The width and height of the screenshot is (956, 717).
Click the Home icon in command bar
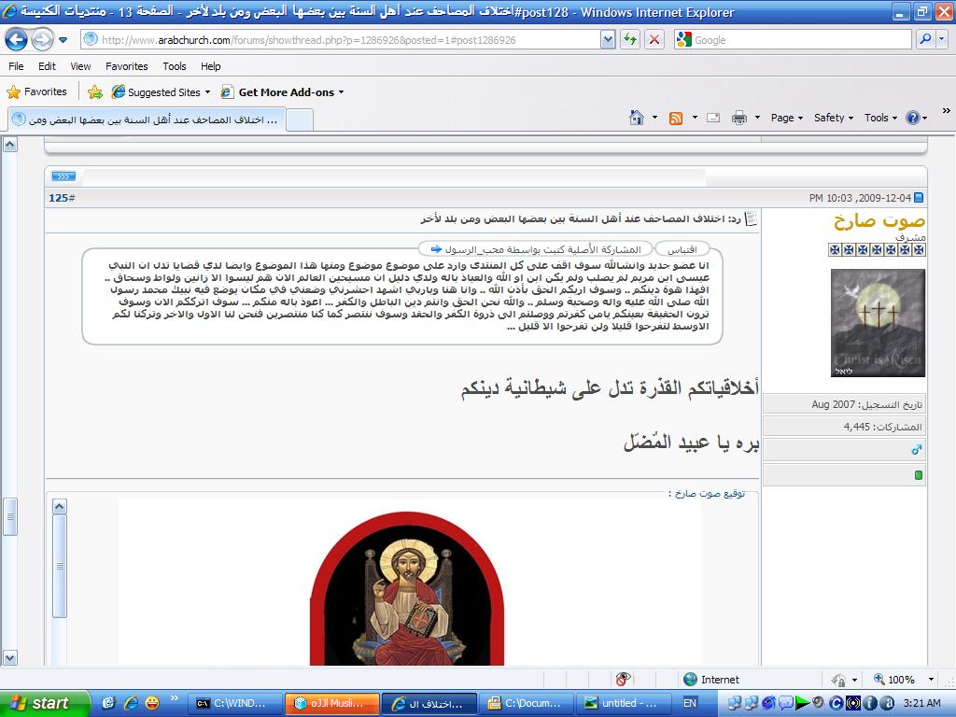tap(637, 118)
